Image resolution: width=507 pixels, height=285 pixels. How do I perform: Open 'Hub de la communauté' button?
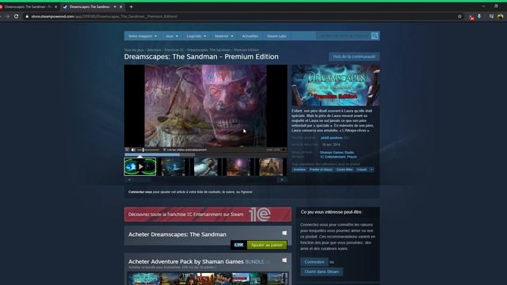point(354,56)
